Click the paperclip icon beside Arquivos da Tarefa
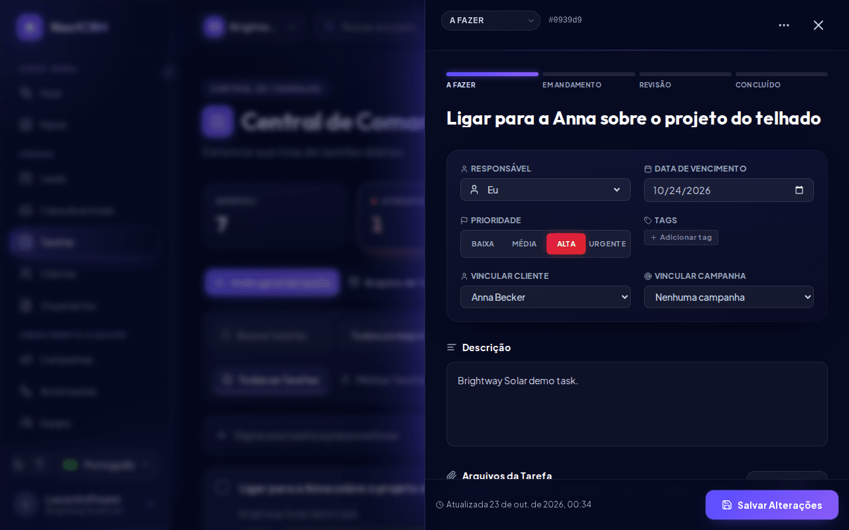This screenshot has height=530, width=849. (x=452, y=476)
